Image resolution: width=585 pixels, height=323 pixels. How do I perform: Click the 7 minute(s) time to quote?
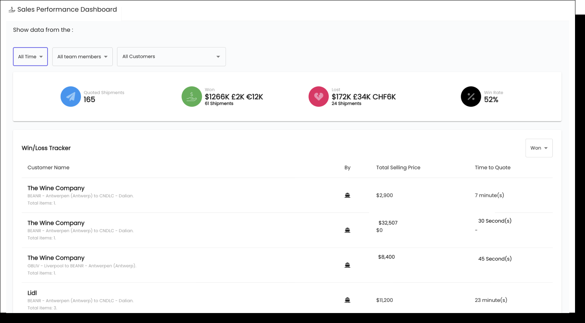(489, 195)
